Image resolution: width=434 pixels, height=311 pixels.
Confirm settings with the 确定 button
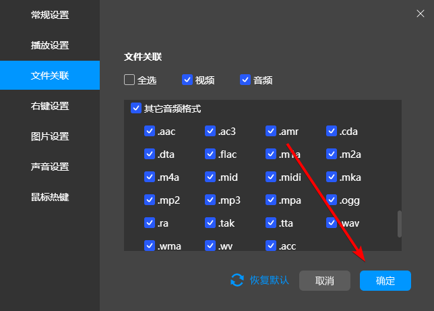click(385, 281)
